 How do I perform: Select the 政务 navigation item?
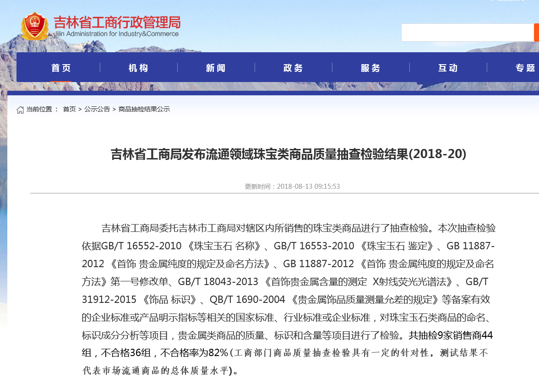(x=293, y=68)
